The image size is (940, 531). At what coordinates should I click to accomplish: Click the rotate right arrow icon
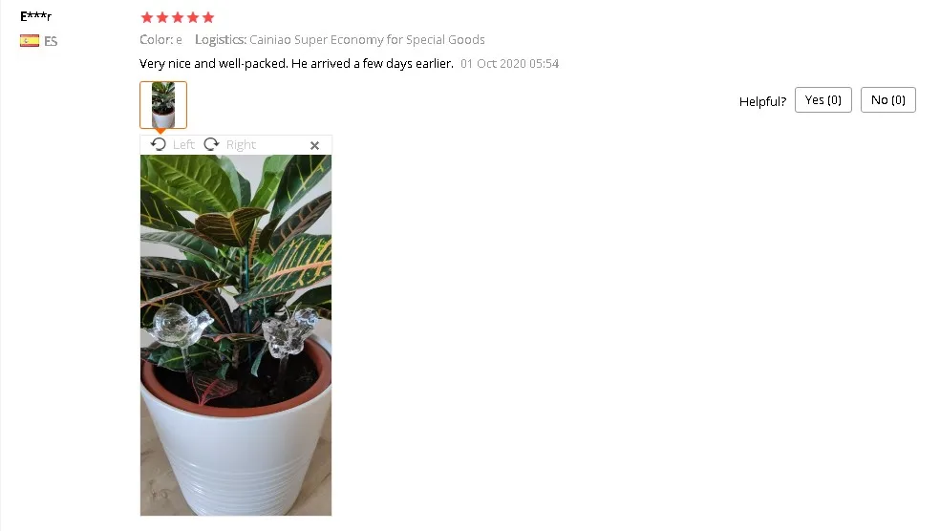click(212, 144)
